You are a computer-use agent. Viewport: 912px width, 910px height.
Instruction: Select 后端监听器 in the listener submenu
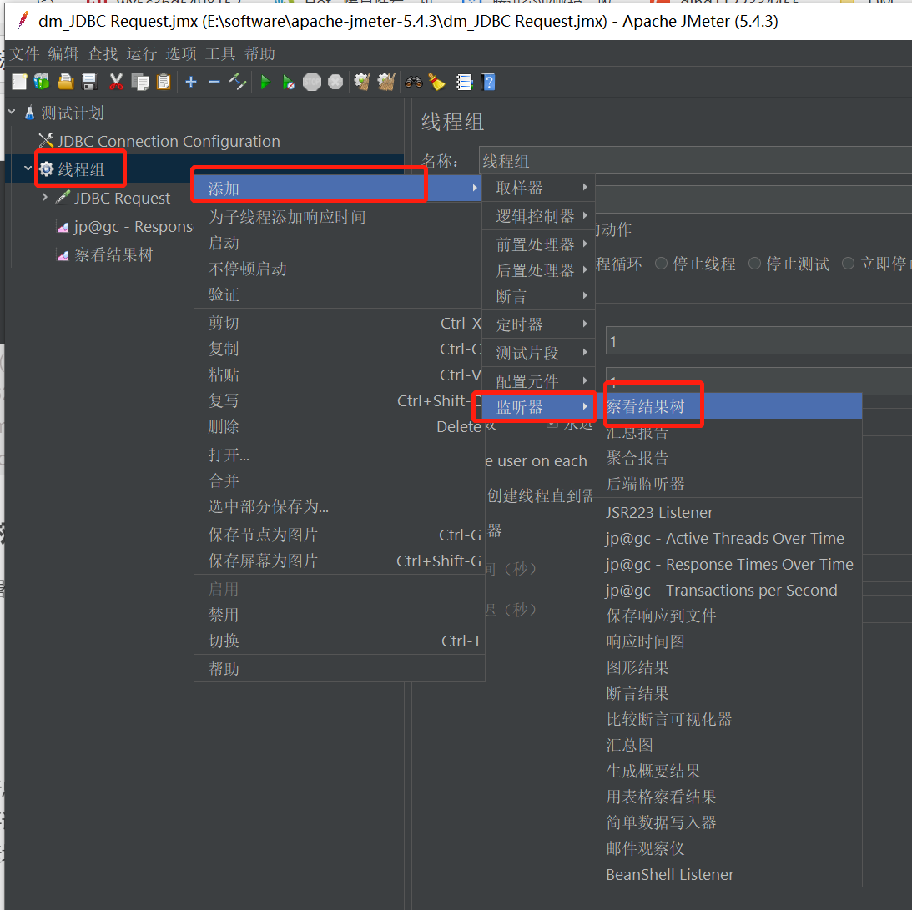coord(727,483)
